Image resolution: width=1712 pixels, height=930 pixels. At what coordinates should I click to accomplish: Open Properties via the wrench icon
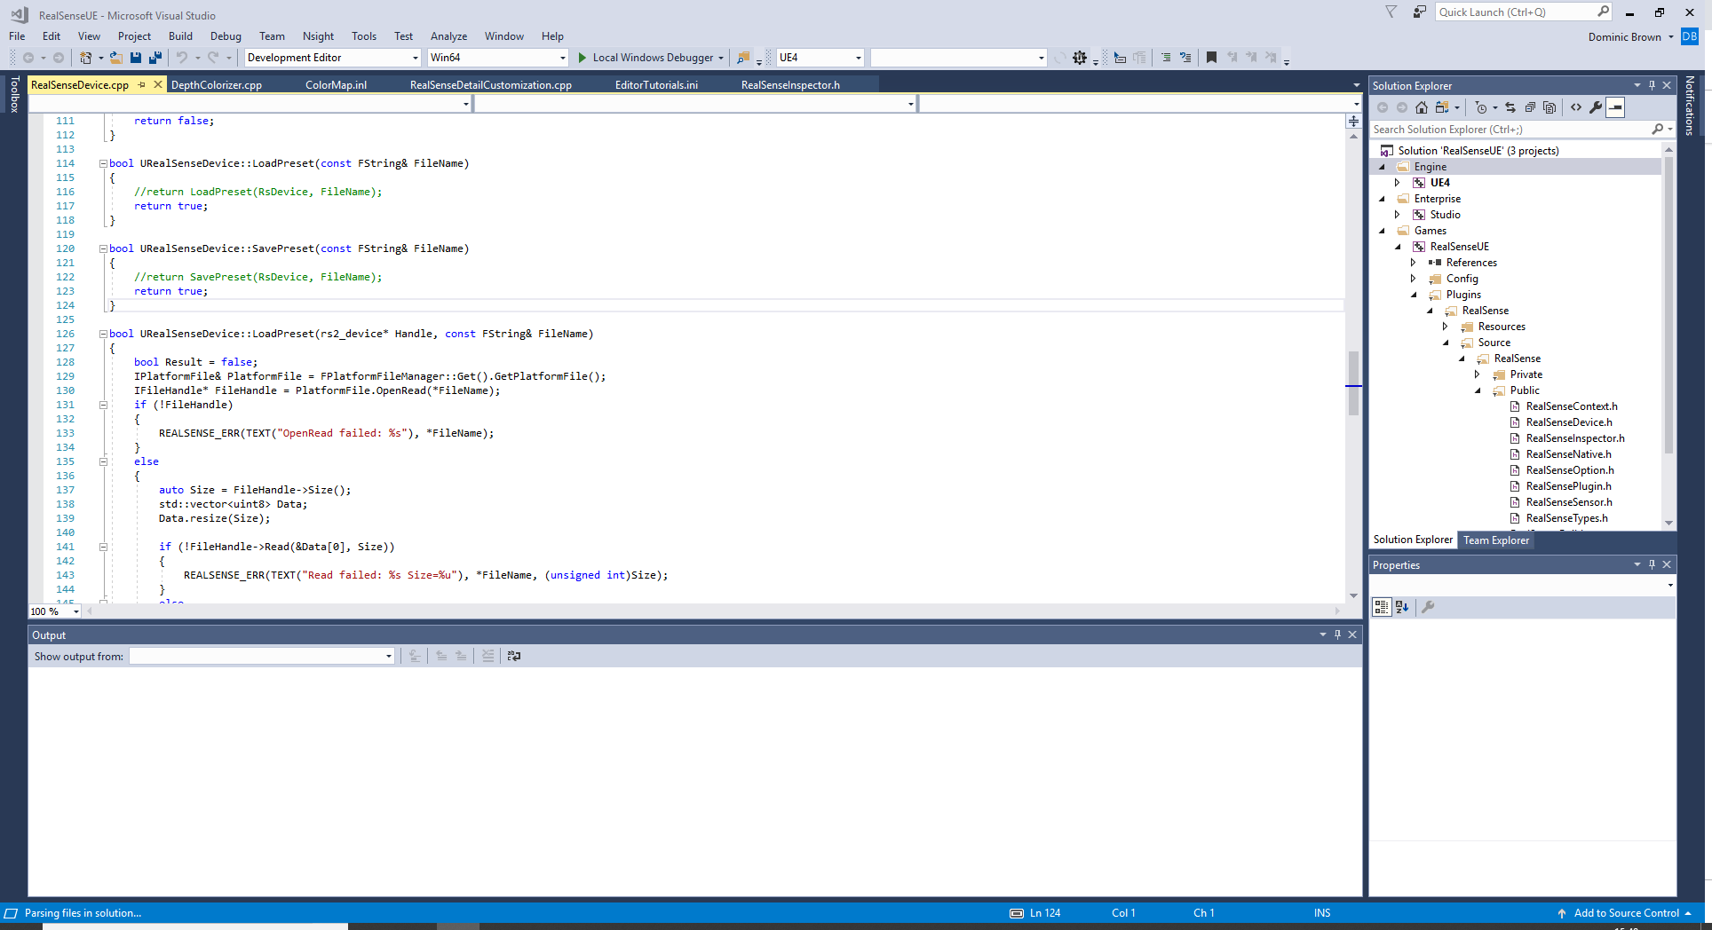tap(1596, 107)
